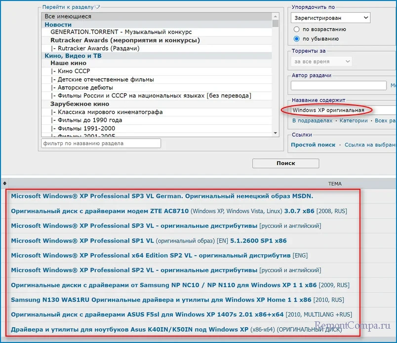This screenshot has height=343, width=397.
Task: Click the sort diamond icon in table header
Action: point(5,183)
